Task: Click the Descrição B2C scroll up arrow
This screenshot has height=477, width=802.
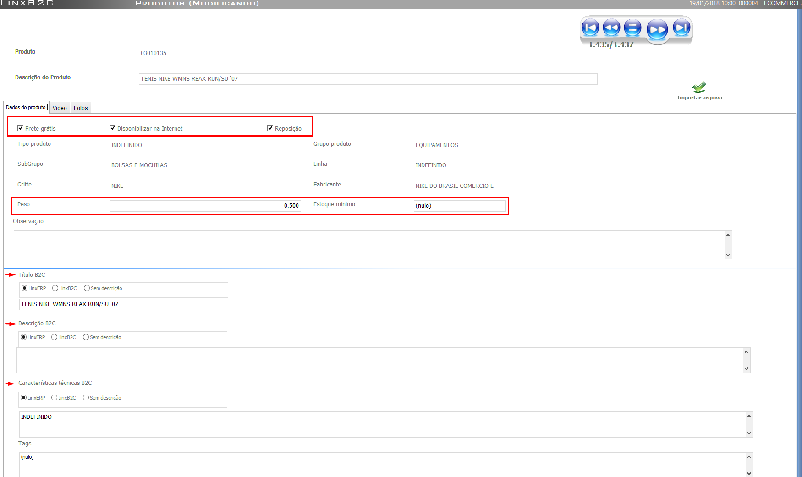Action: tap(746, 352)
